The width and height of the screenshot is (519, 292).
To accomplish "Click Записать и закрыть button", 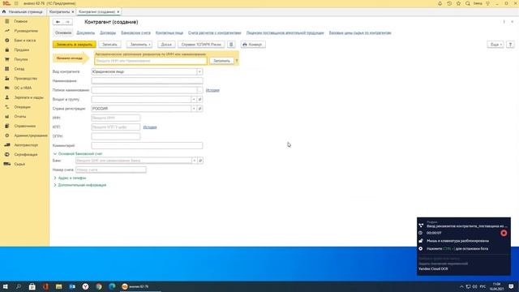I will coord(75,45).
